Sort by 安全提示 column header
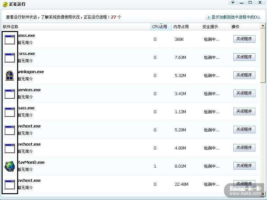Viewport: 267px width, 200px height. (215, 27)
